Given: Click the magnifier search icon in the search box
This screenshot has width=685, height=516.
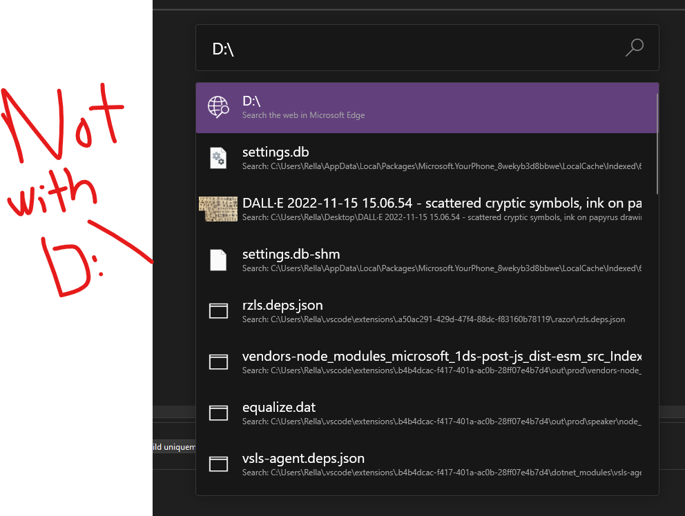Looking at the screenshot, I should point(635,48).
